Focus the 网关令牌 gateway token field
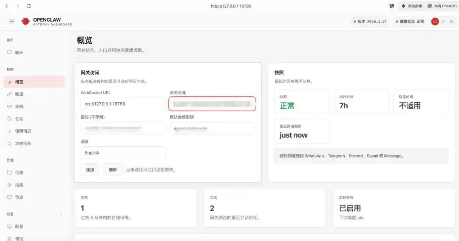 [212, 104]
